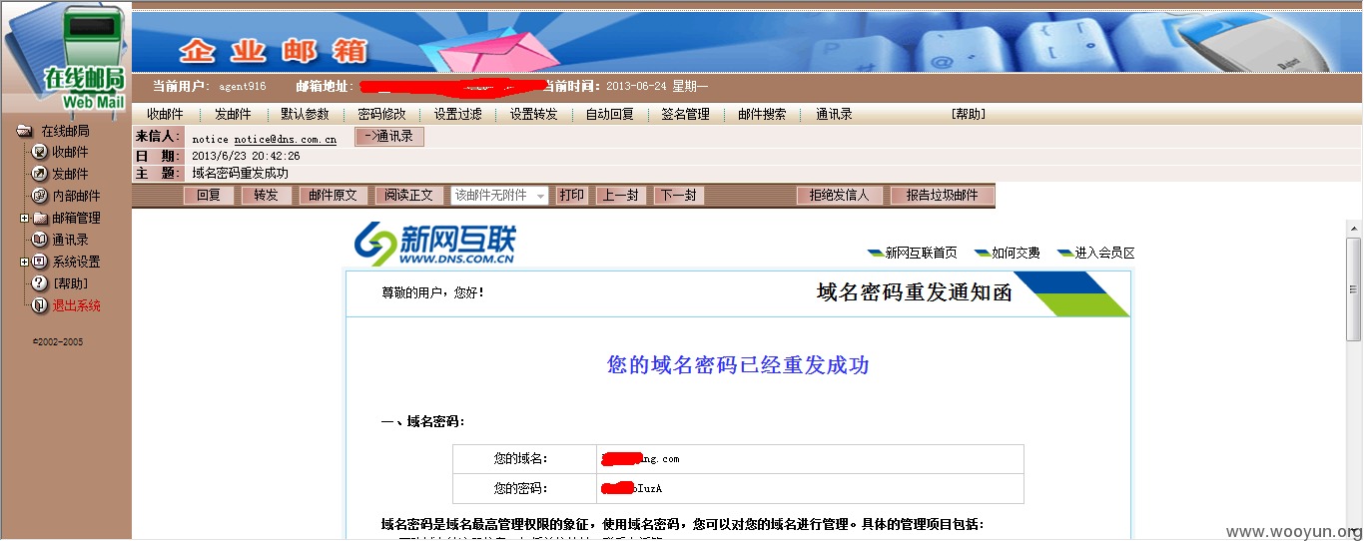Click the 回复 reply button
Screen dimensions: 1364x541
coord(209,196)
